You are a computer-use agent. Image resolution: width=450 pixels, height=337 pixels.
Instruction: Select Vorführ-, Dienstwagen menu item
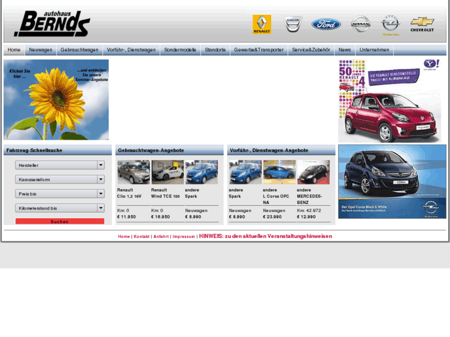131,50
